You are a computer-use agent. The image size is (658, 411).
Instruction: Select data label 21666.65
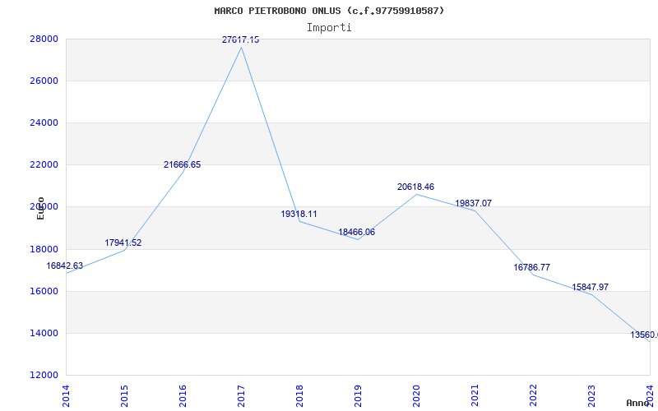click(182, 165)
